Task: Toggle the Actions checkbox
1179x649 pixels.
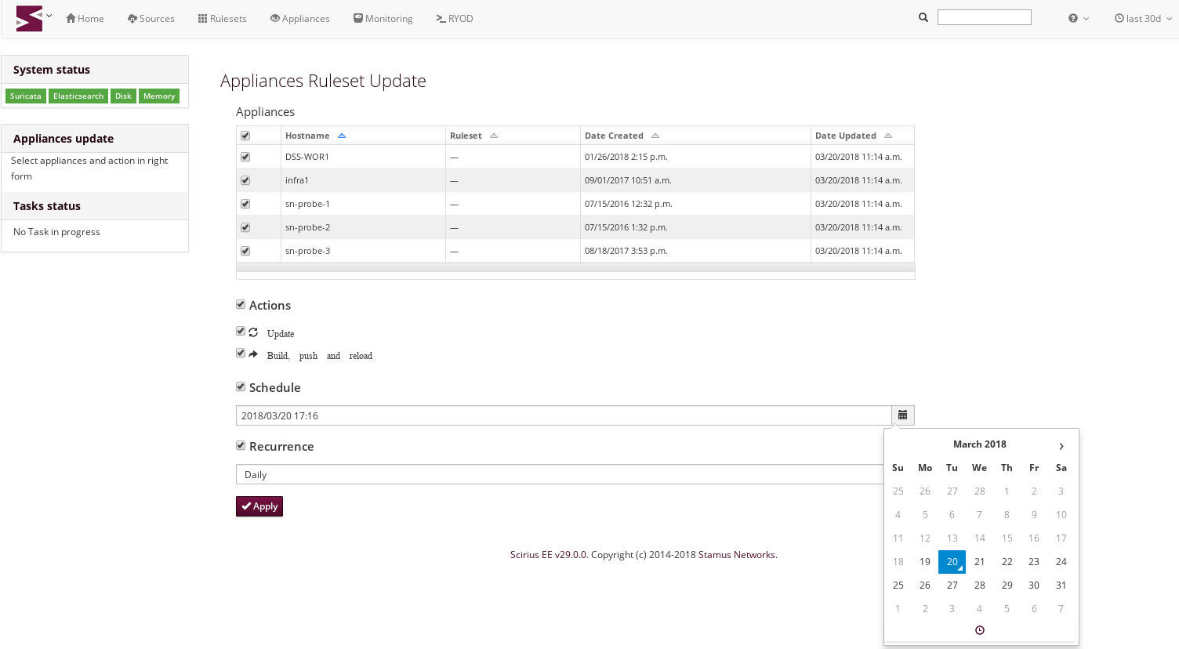Action: pyautogui.click(x=241, y=304)
